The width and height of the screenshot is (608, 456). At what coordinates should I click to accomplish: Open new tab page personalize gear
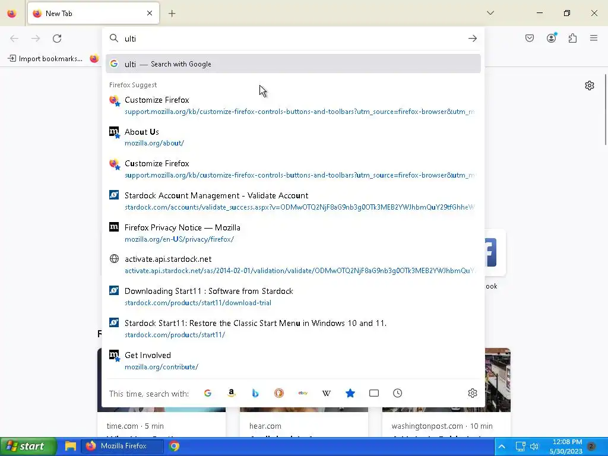pos(590,85)
